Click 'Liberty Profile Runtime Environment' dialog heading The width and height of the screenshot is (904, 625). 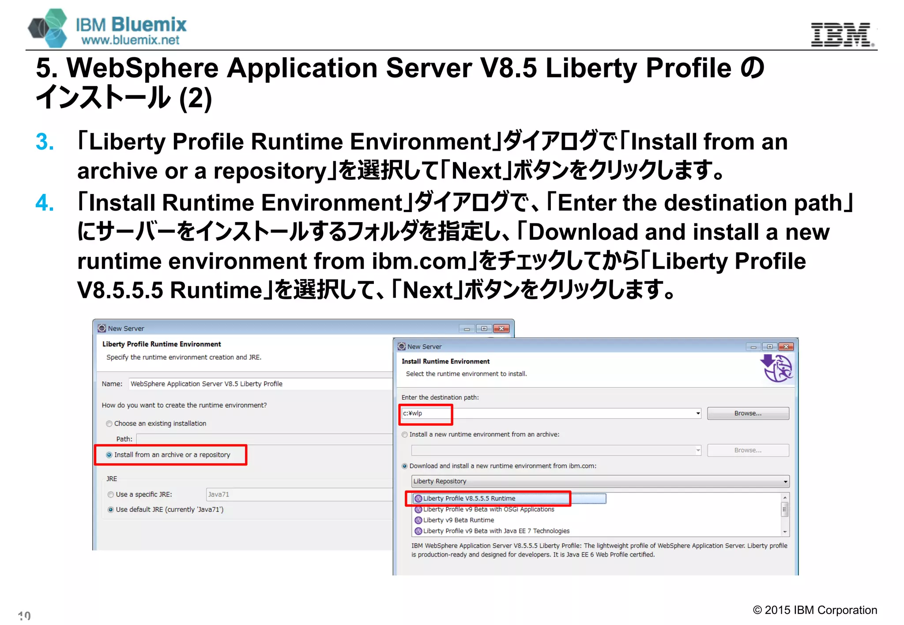[162, 344]
